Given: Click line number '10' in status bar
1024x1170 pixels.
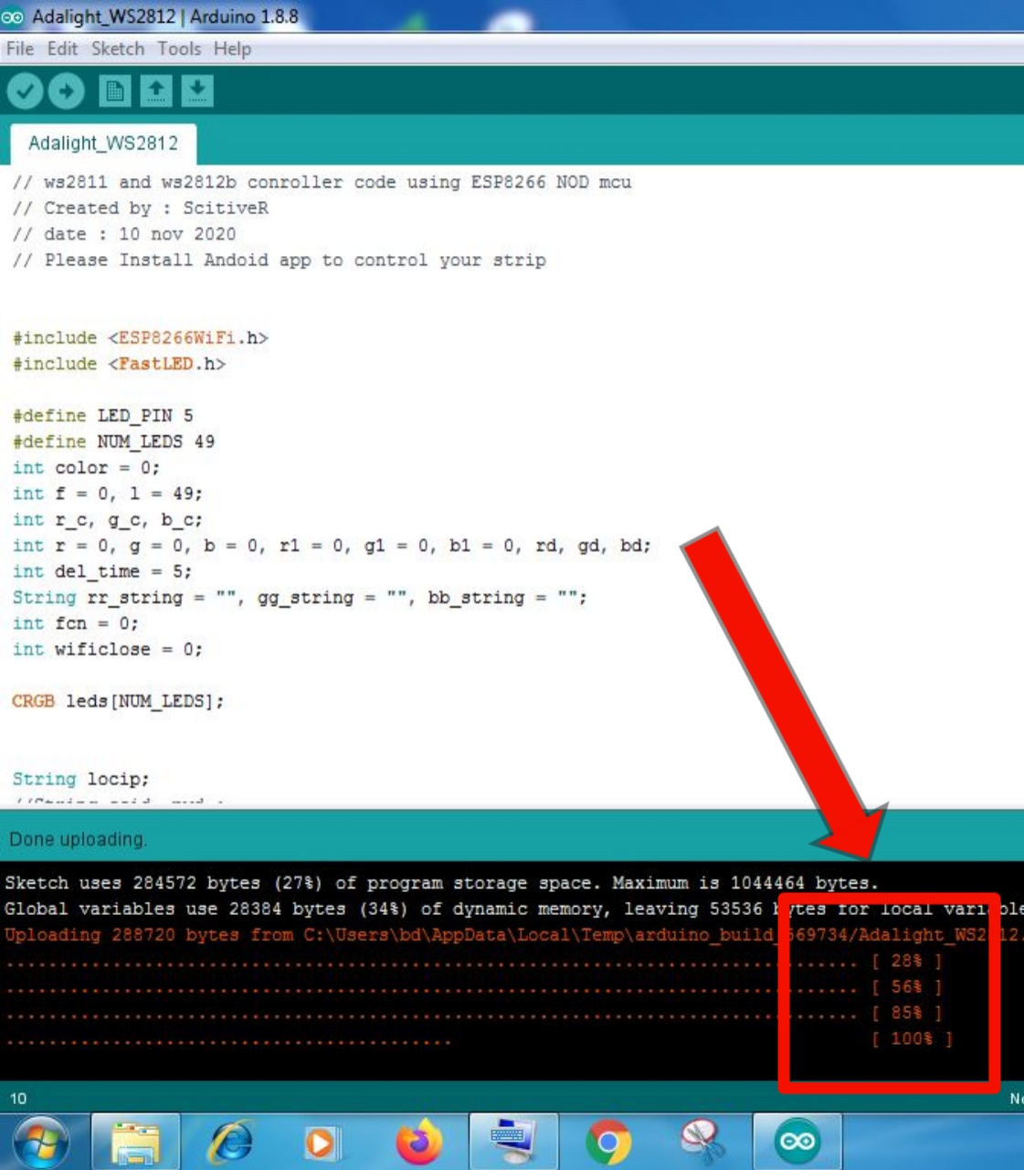Looking at the screenshot, I should point(18,1099).
